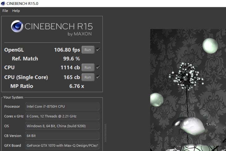Run the CPU (Single Core) benchmark
The height and width of the screenshot is (151, 226).
point(88,77)
